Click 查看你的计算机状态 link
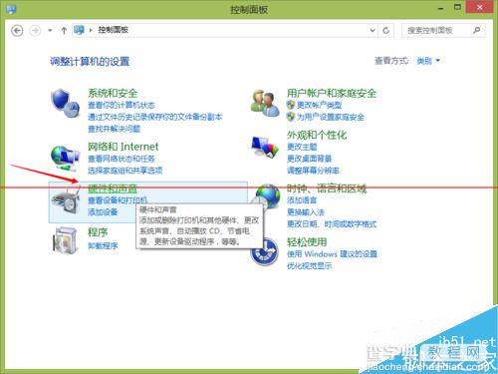The image size is (498, 374). pos(122,105)
